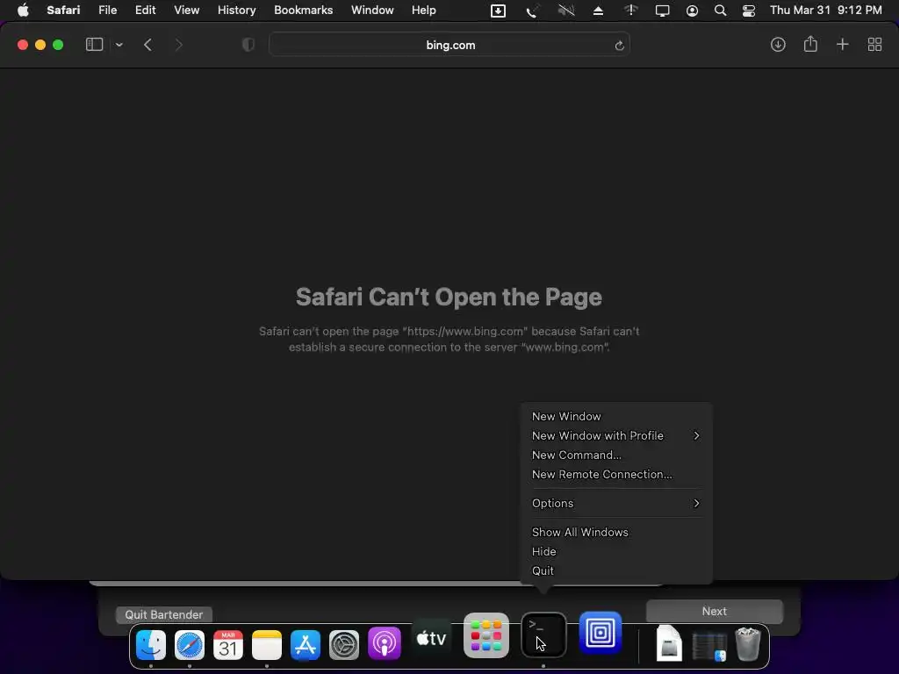Click the Quit Bartender button
This screenshot has height=674, width=899.
tap(164, 614)
